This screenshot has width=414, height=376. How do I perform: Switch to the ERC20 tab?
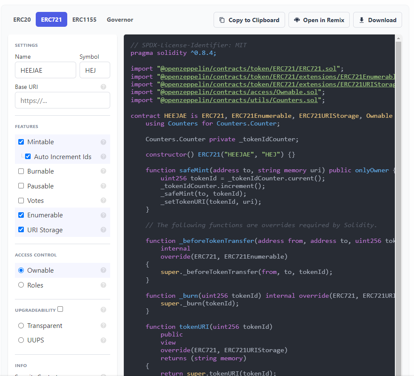22,20
